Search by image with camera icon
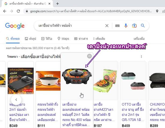Screen dimensions: 165x128 (134, 26)
